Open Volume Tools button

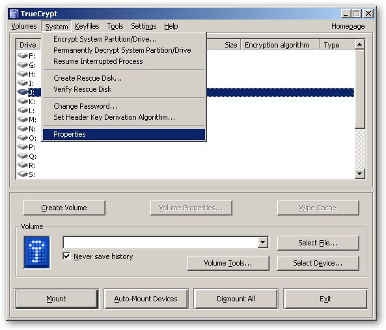pos(228,263)
